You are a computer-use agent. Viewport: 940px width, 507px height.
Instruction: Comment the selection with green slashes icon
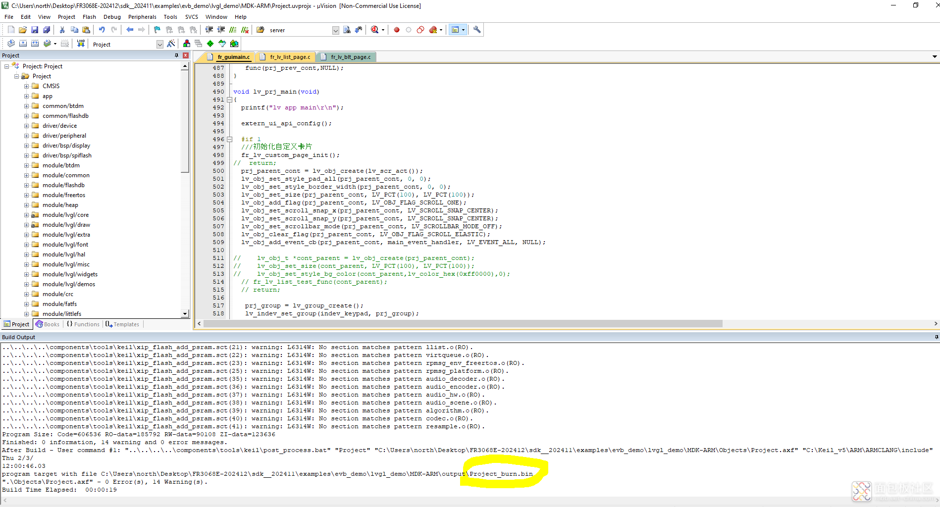(x=233, y=30)
